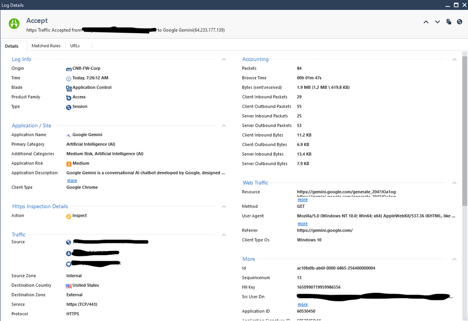The height and width of the screenshot is (321, 468).
Task: Select the Id value ac10fe0b-ab6f-0000-6865-256400000004
Action: pos(336,268)
